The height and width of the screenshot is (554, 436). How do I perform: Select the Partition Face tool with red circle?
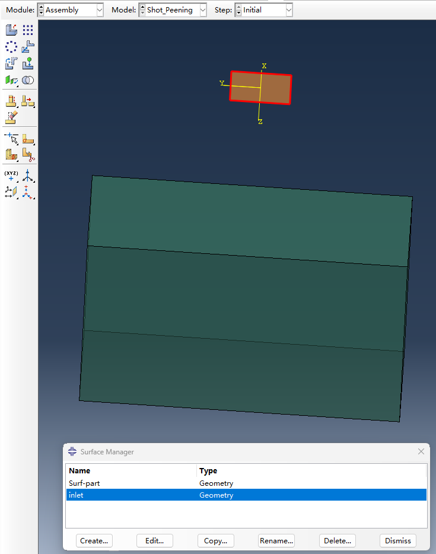(28, 139)
